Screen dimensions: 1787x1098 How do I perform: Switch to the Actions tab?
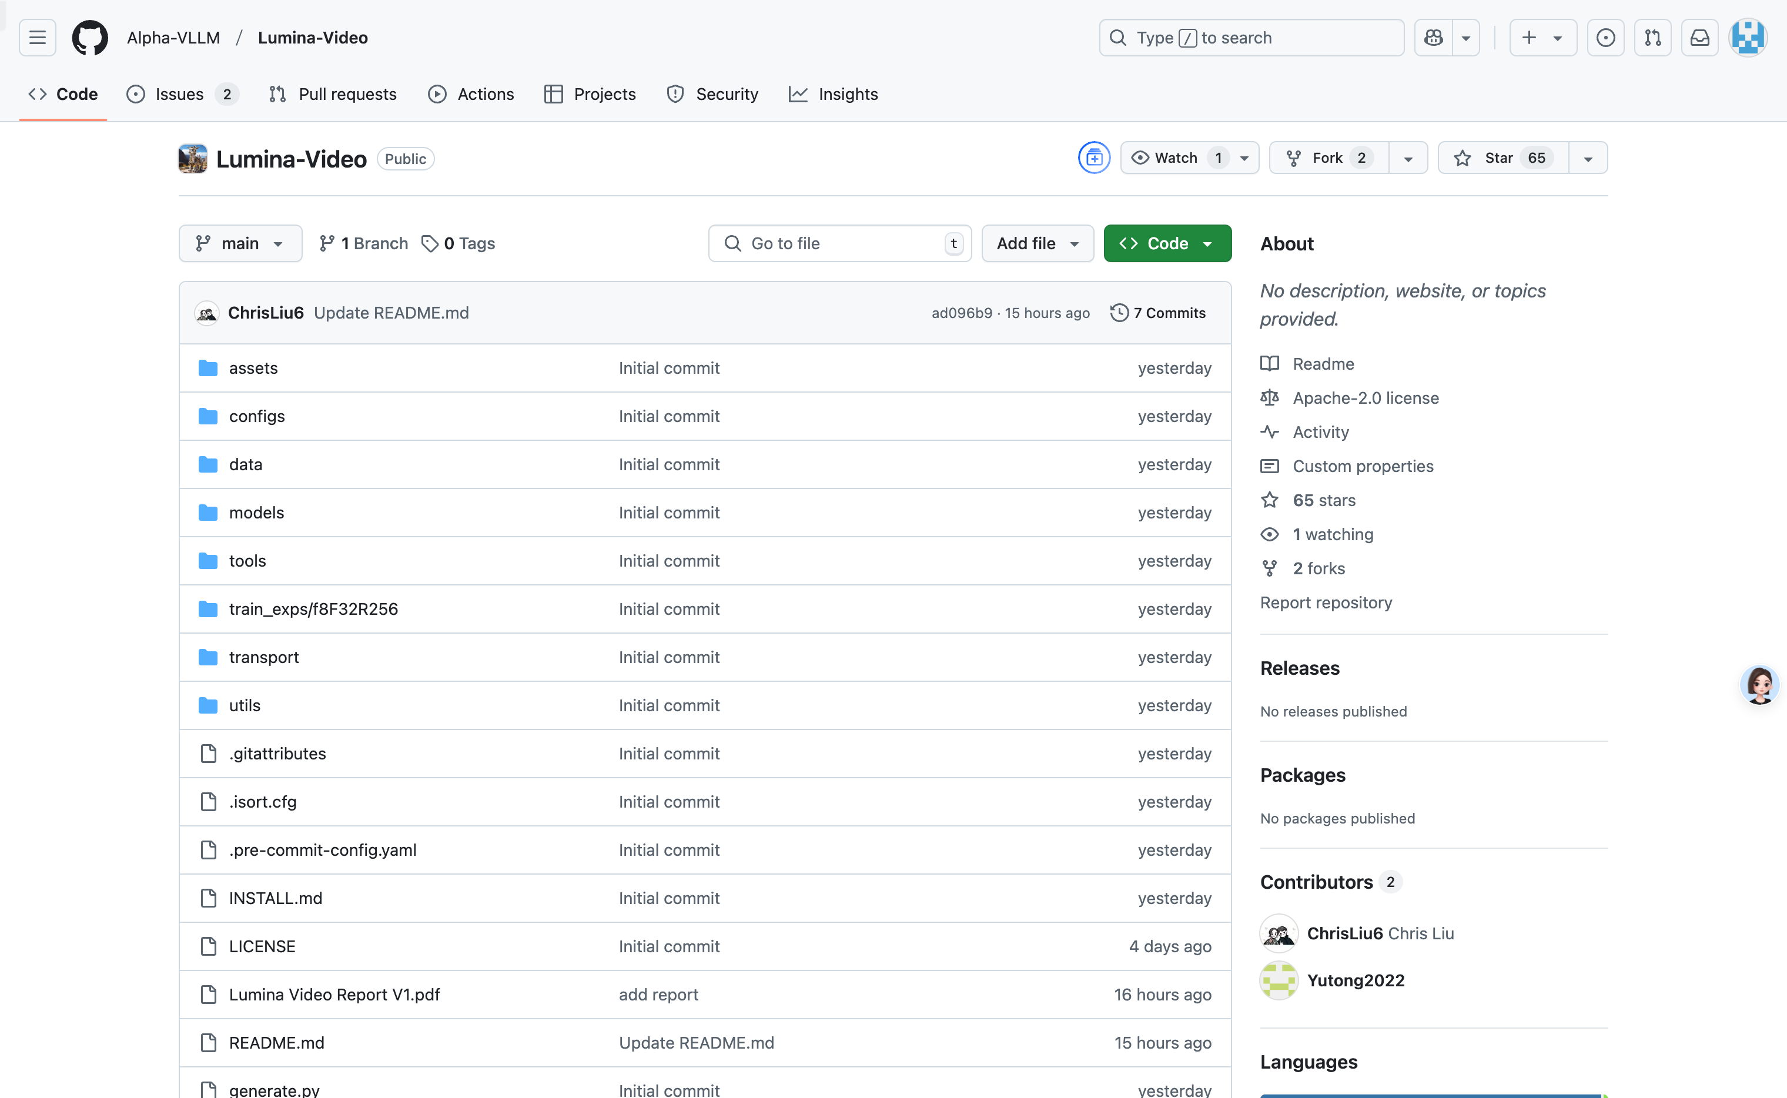(x=471, y=95)
